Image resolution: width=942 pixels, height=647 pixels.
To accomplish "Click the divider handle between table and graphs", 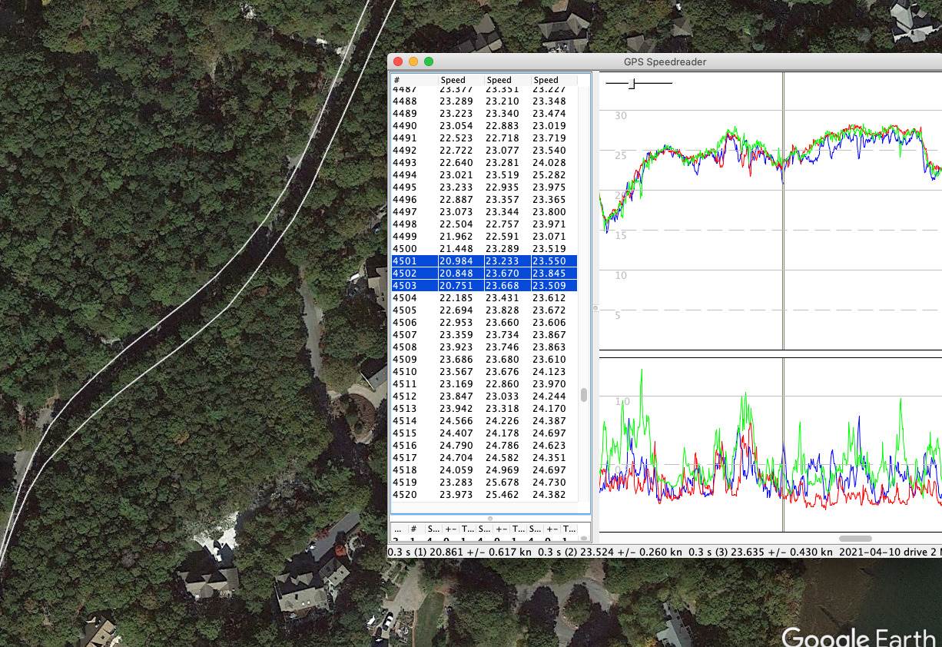I will click(x=595, y=308).
